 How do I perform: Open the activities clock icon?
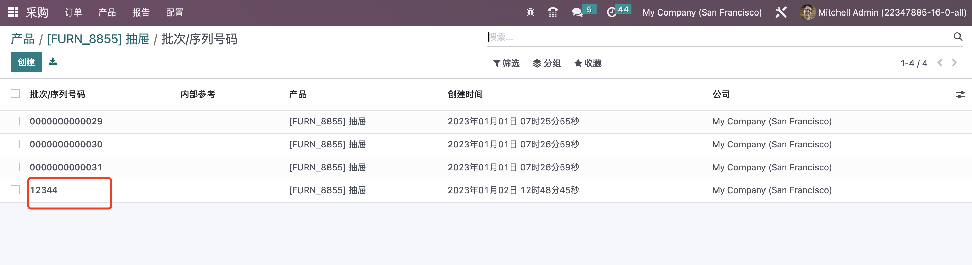(611, 12)
